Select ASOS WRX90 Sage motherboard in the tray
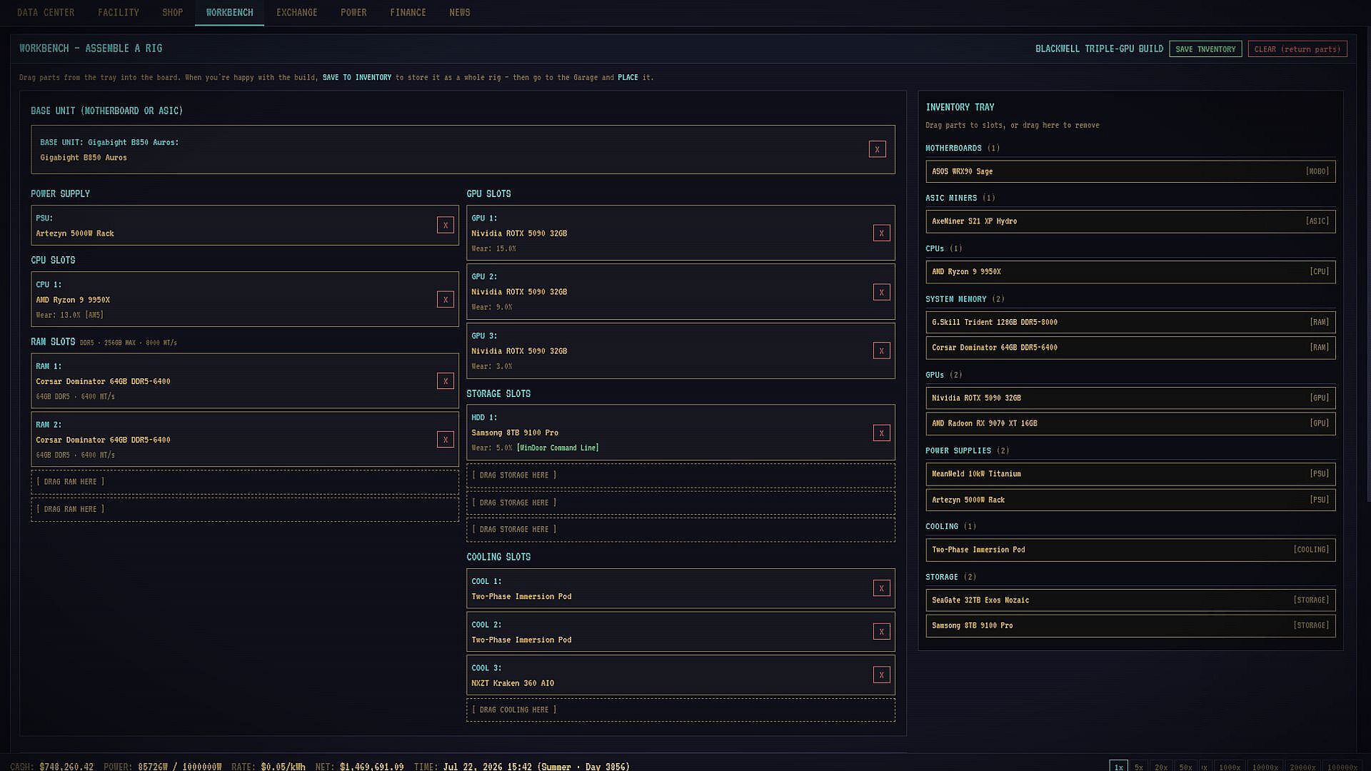This screenshot has height=771, width=1371. [1130, 171]
